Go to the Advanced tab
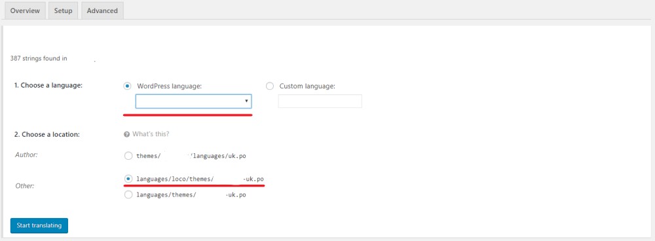The image size is (655, 241). pos(102,10)
